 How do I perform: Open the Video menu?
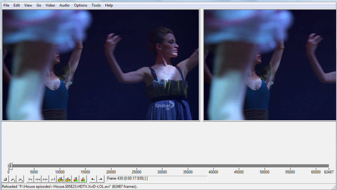(50, 5)
